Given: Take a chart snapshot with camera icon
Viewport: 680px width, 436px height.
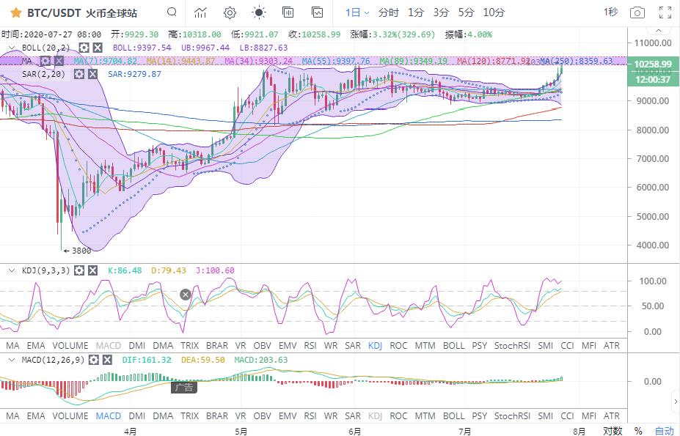Looking at the screenshot, I should coord(637,12).
